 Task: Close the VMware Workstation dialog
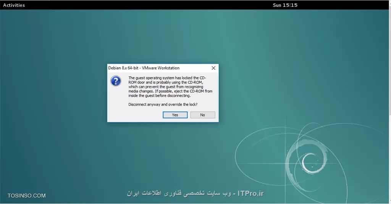213,68
